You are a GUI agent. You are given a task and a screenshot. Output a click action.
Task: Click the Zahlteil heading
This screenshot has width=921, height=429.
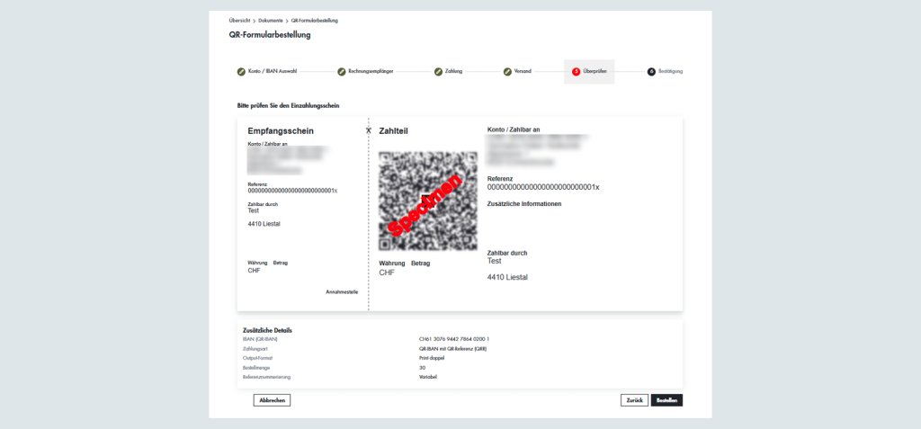[x=394, y=131]
